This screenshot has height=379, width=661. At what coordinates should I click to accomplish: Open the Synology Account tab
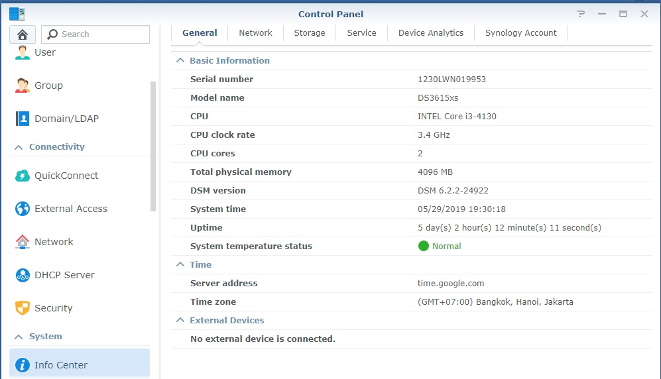click(520, 33)
